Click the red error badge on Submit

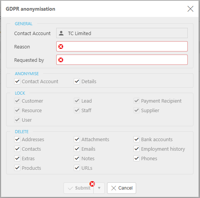92,184
